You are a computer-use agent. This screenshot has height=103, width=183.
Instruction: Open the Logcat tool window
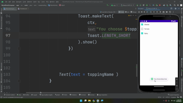(34, 95)
